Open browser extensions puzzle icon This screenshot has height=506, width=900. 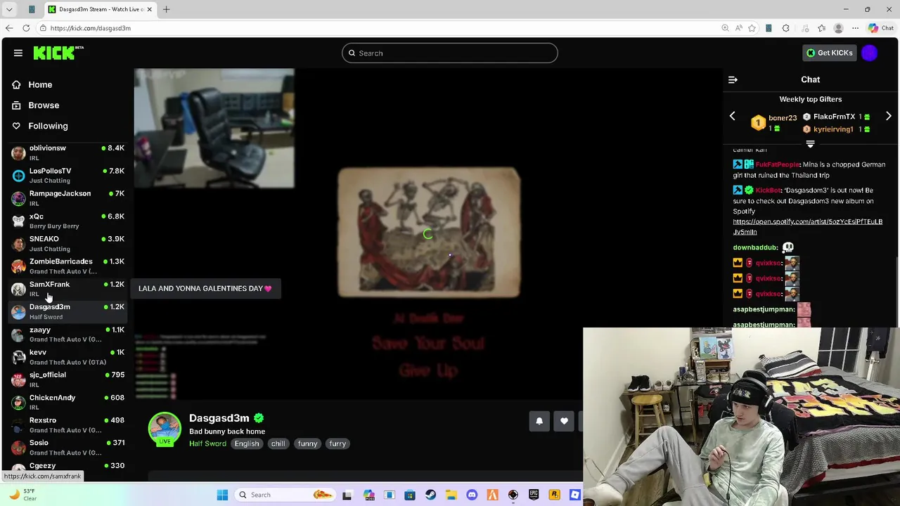coord(785,28)
